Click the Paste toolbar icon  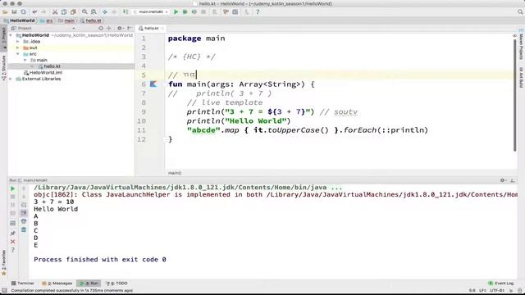[x=73, y=12]
